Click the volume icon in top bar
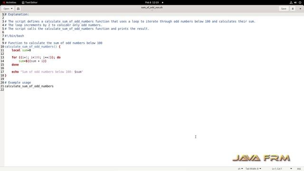The width and height of the screenshot is (304, 171). pyautogui.click(x=295, y=2)
